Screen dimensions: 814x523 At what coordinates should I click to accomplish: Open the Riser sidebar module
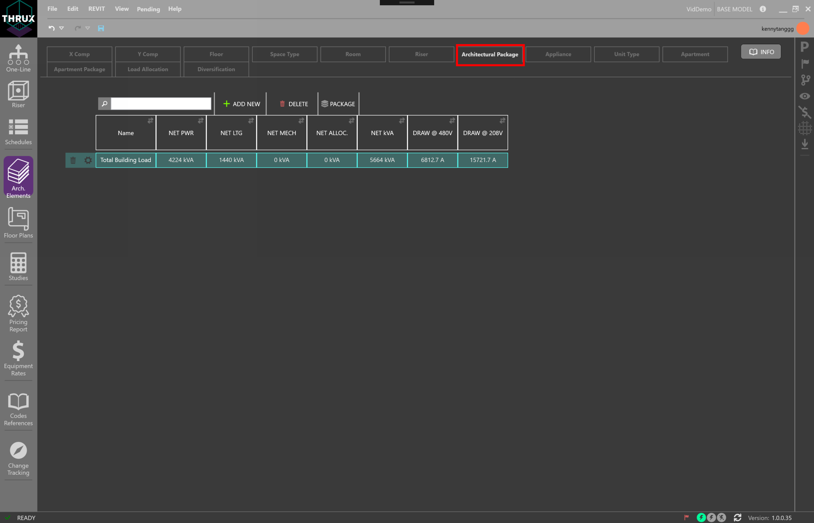click(18, 94)
